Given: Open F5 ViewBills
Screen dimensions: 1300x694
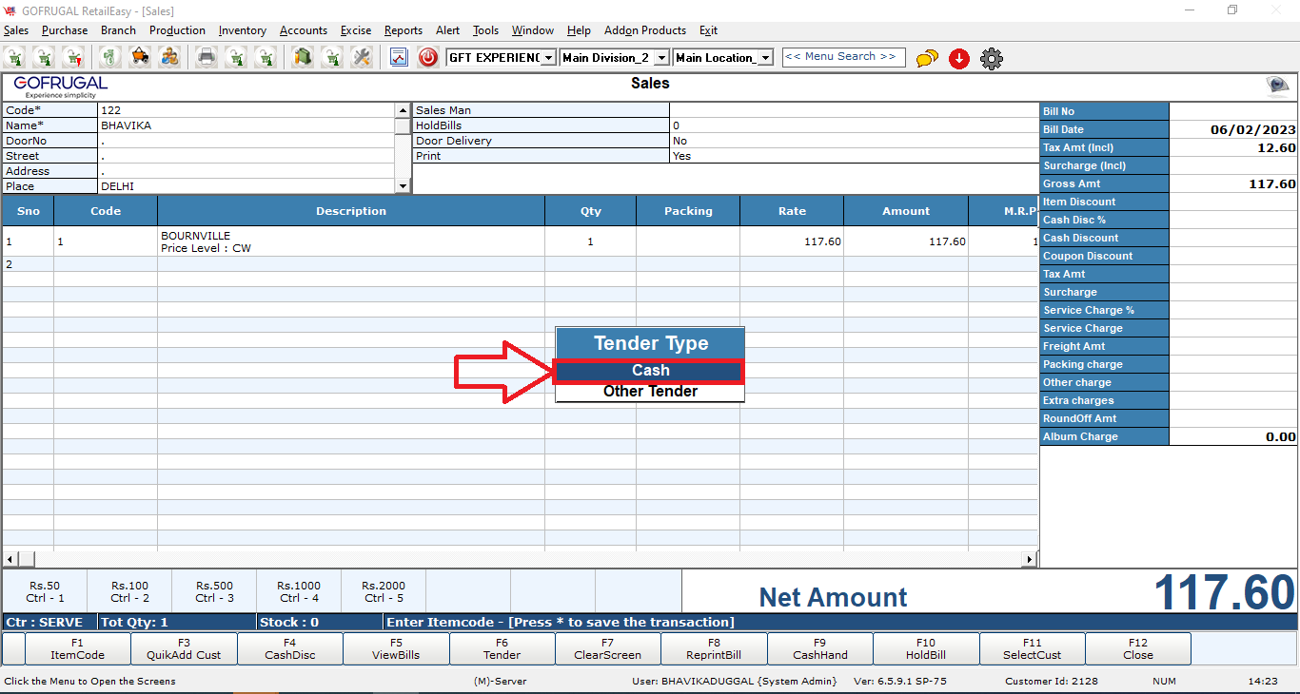Looking at the screenshot, I should coord(396,649).
